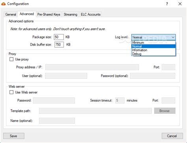187x143 pixels.
Task: Switch to the General tab
Action: pyautogui.click(x=11, y=14)
